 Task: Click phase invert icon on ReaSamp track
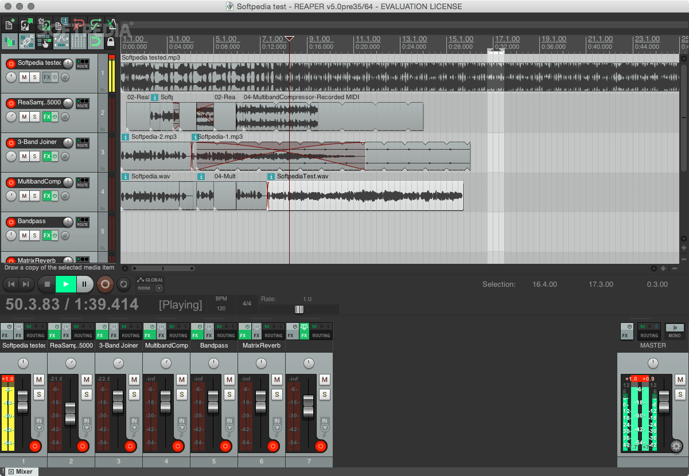(x=65, y=117)
